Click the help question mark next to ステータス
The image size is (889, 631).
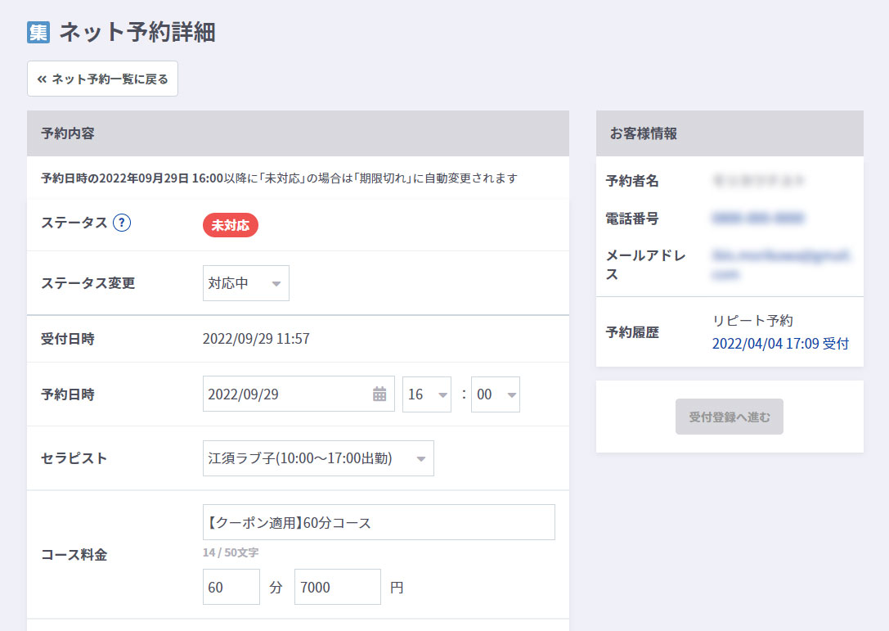point(122,223)
